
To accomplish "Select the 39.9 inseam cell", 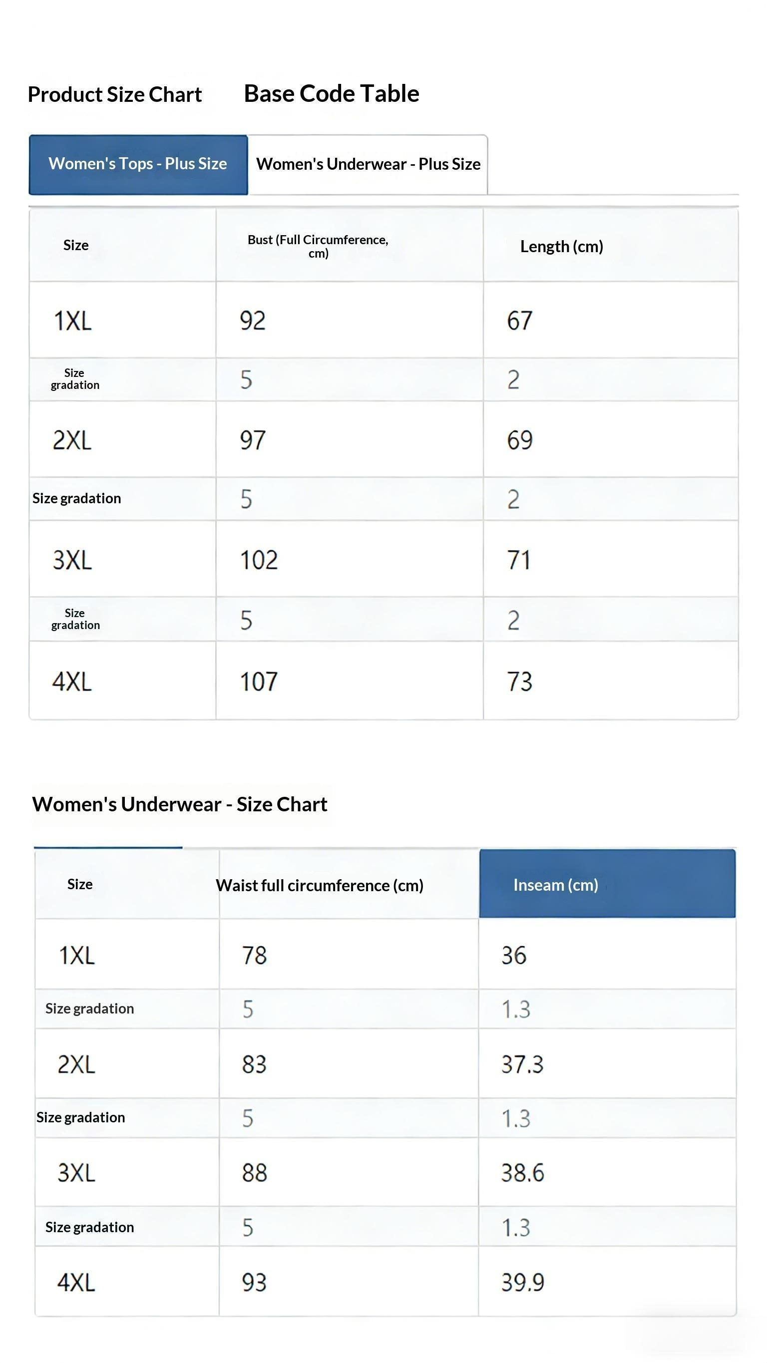I will [x=522, y=1283].
